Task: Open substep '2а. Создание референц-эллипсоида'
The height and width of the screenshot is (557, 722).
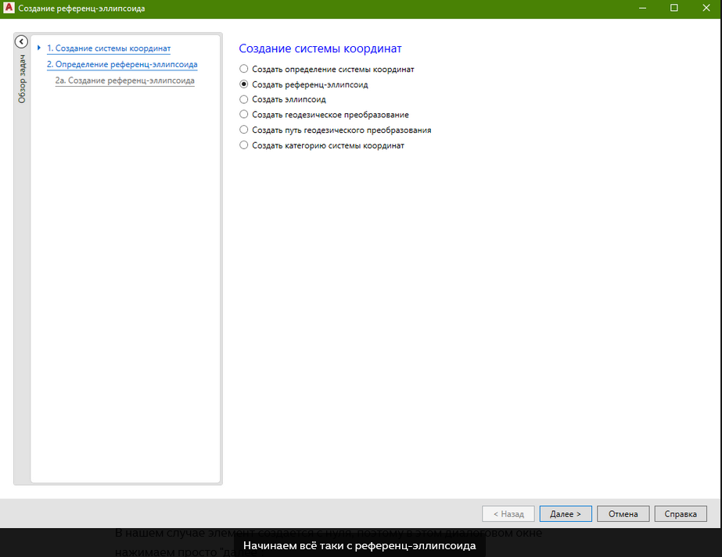Action: click(x=124, y=80)
